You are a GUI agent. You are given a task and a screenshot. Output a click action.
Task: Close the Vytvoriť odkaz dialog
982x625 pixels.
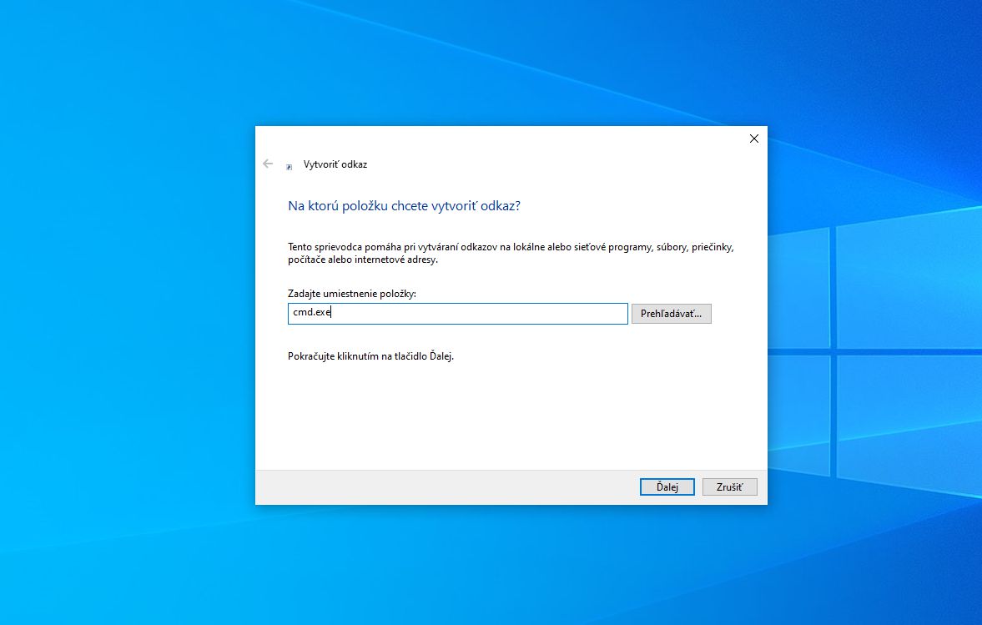click(x=754, y=139)
